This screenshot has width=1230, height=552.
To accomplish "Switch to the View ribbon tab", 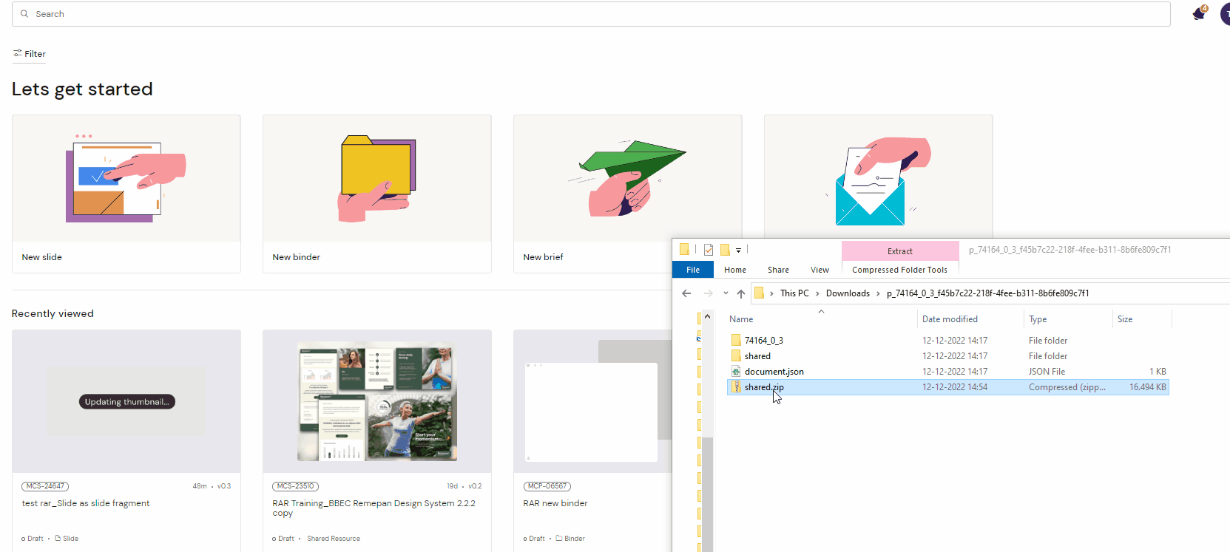I will 820,270.
